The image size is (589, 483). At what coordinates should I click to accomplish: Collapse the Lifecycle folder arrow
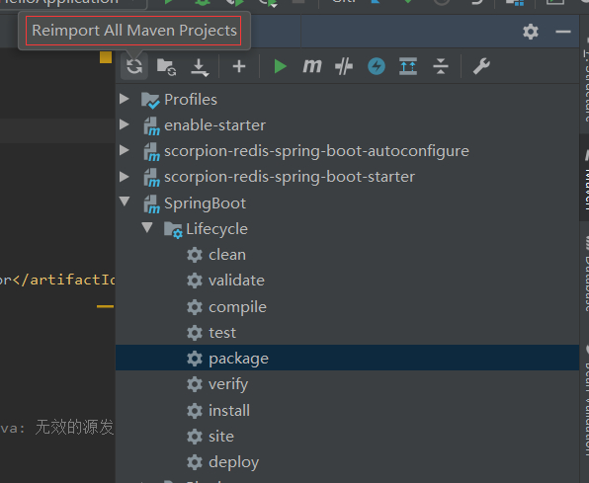click(x=147, y=227)
